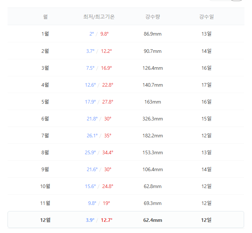Select the 10월 row label
252x233 pixels.
pyautogui.click(x=45, y=186)
